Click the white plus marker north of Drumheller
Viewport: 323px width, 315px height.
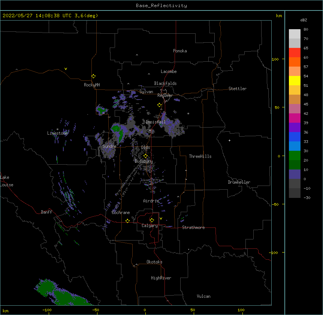229,140
